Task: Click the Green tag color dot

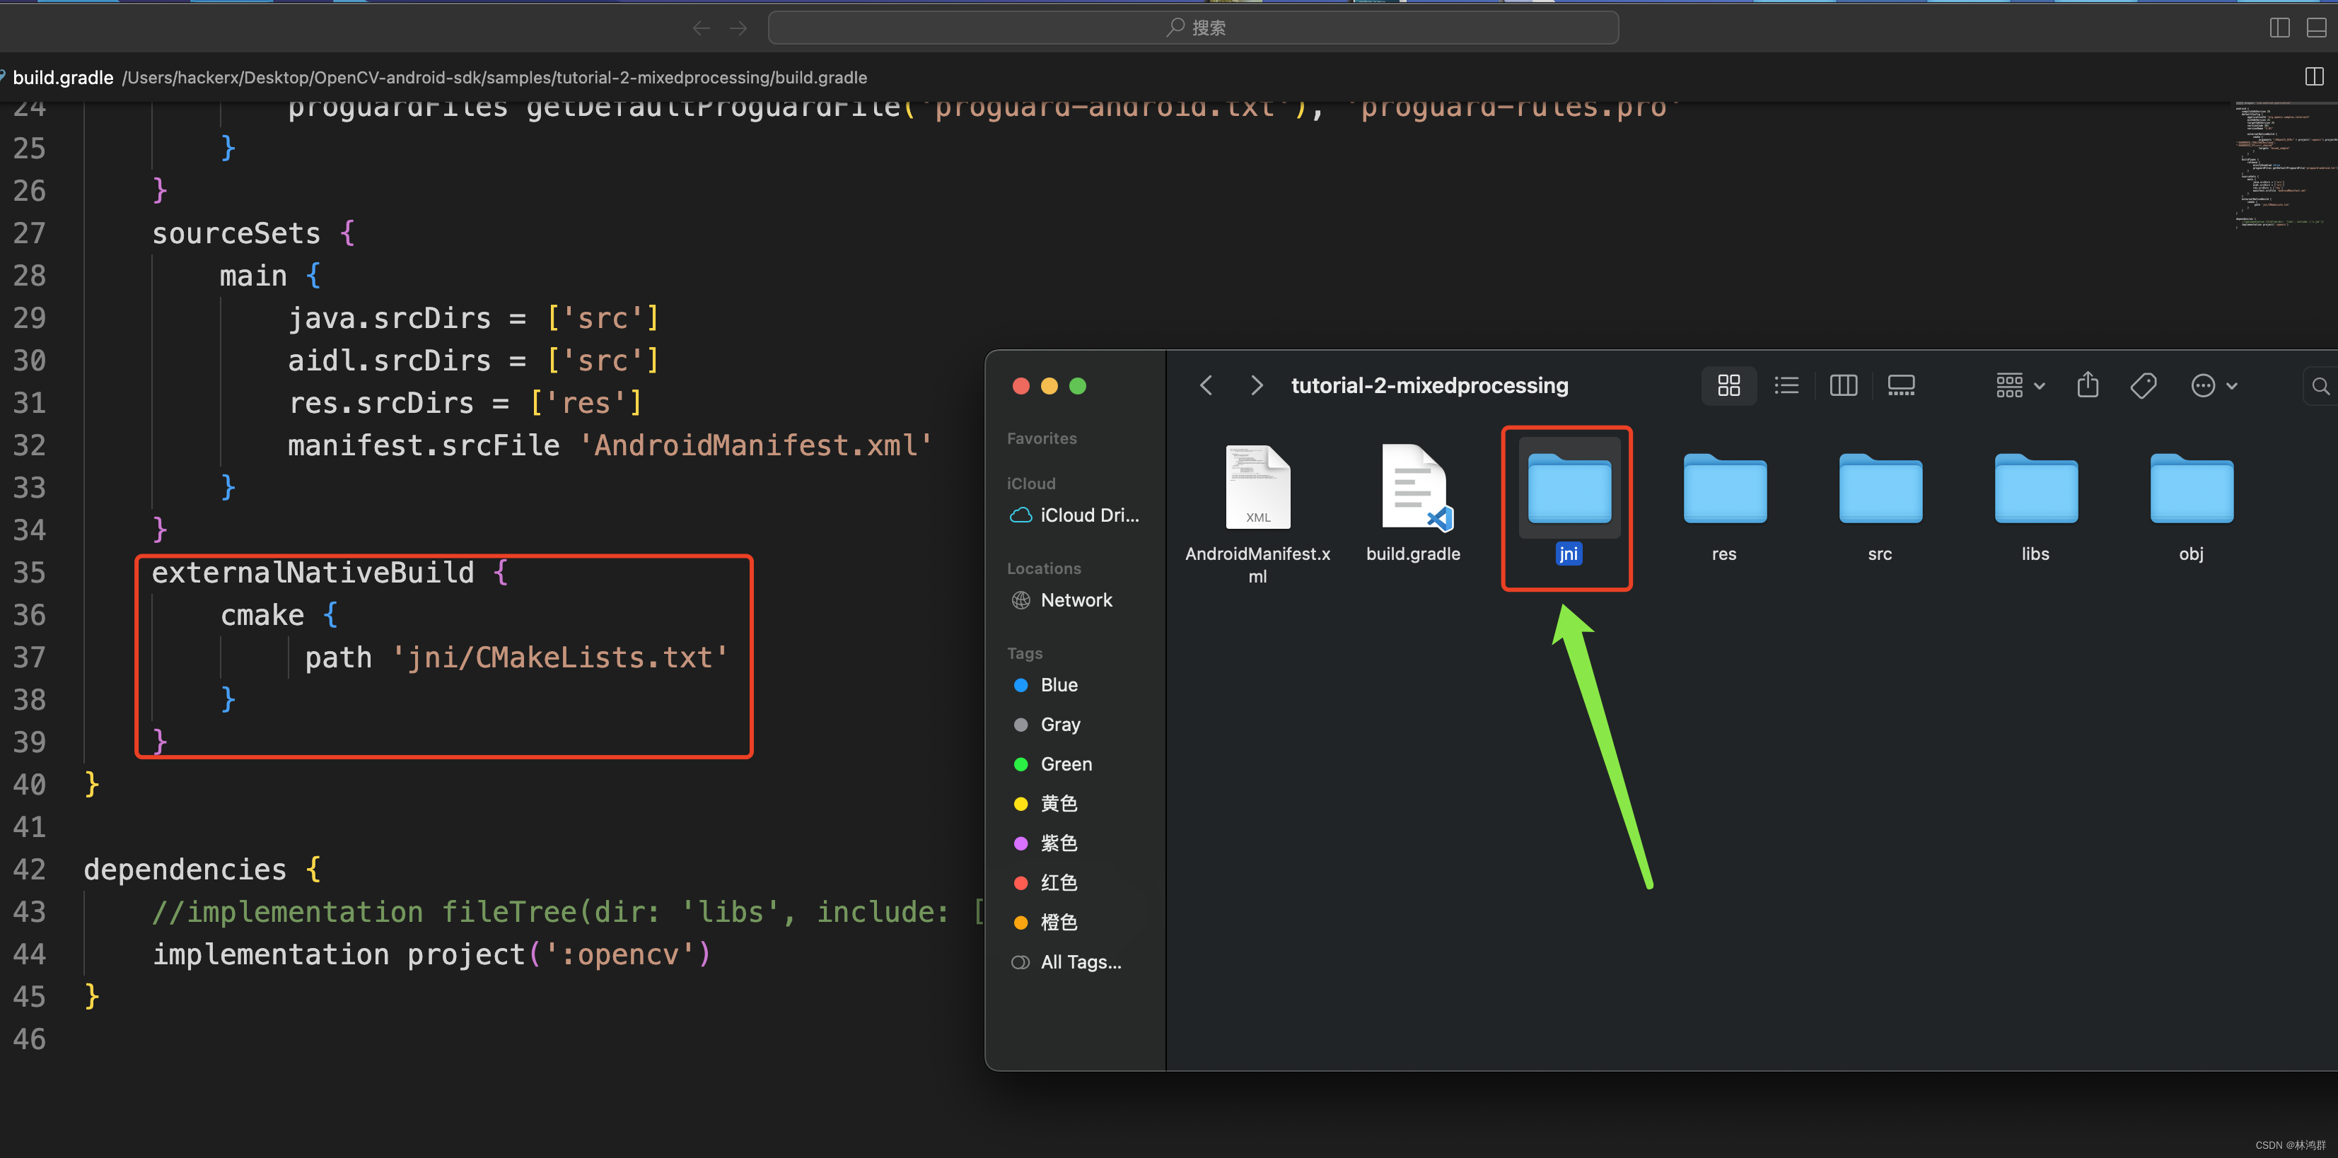Action: 1020,764
